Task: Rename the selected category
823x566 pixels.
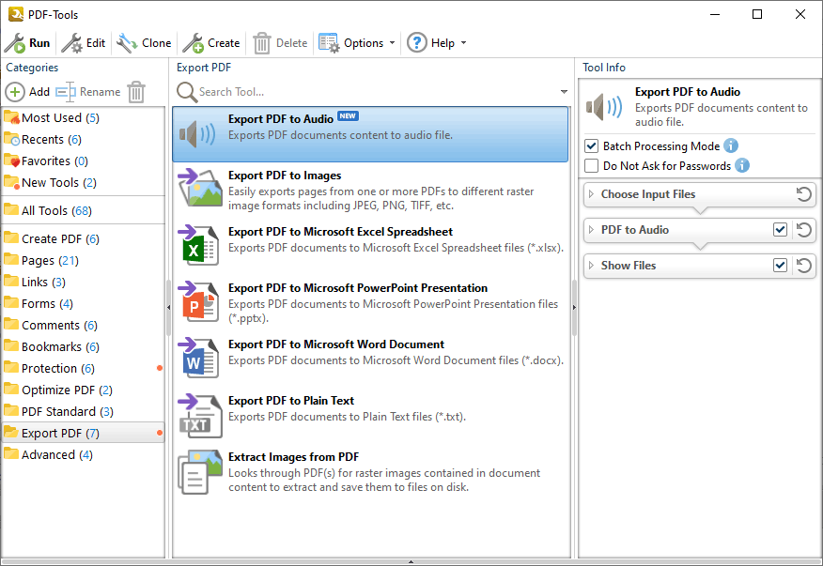Action: pyautogui.click(x=88, y=92)
